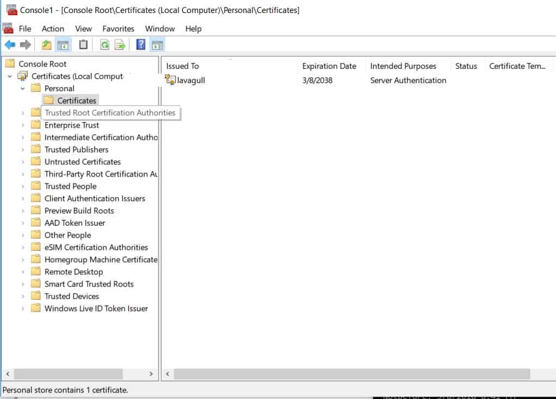Click the Back arrow toolbar icon

point(10,45)
